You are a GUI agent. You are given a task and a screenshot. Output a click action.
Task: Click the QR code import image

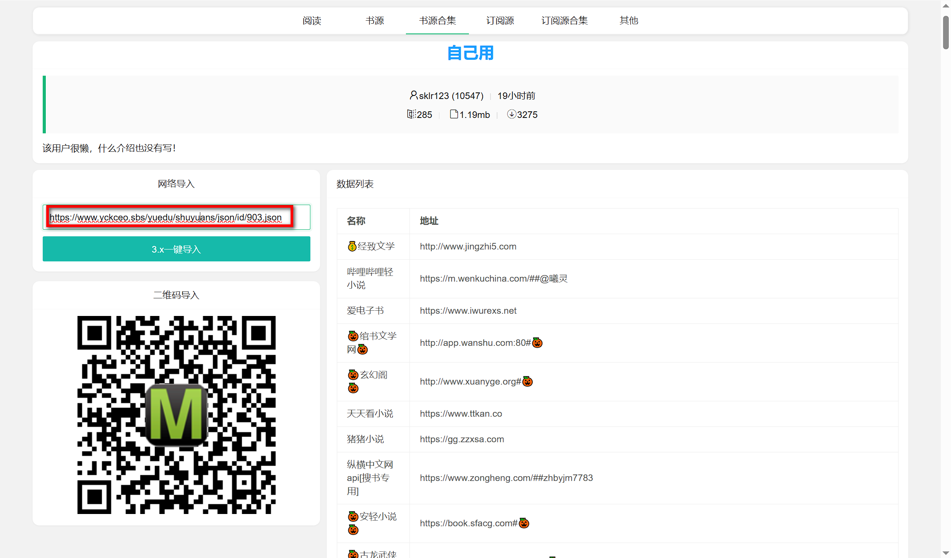point(176,415)
